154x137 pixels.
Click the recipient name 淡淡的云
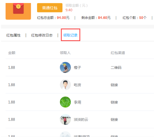point(81,120)
